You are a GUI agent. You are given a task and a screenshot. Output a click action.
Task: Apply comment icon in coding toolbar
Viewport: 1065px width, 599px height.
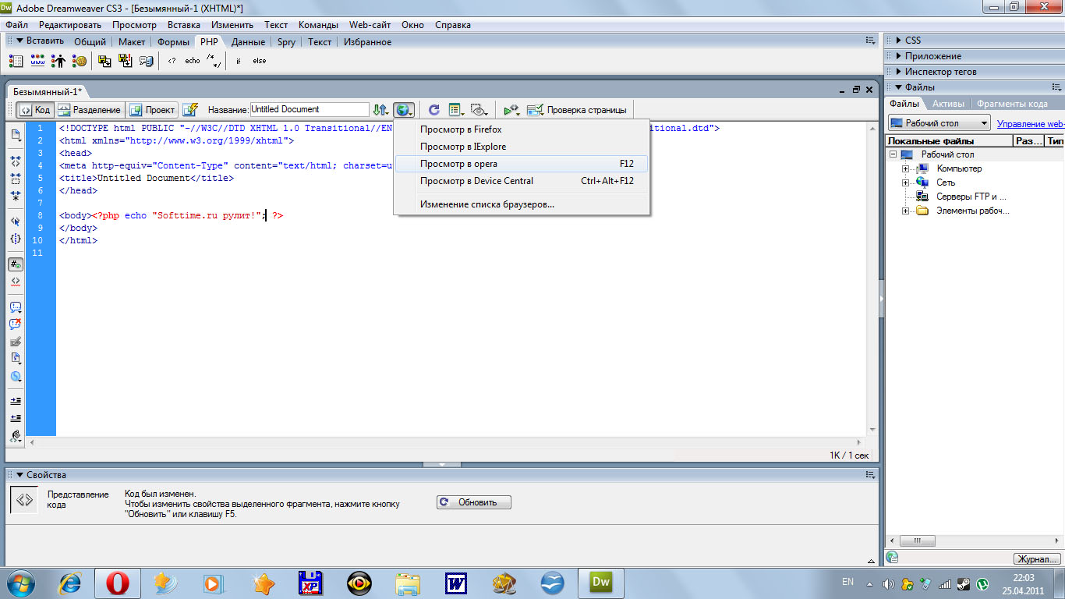pos(16,307)
